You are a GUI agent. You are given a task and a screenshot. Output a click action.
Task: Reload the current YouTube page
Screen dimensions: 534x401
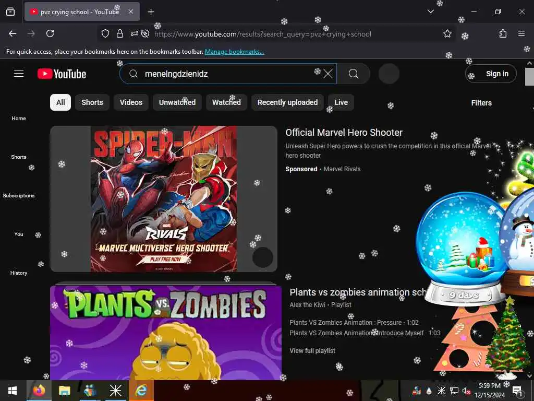click(x=50, y=33)
